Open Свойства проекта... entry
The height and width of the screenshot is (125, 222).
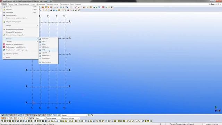tap(21, 54)
